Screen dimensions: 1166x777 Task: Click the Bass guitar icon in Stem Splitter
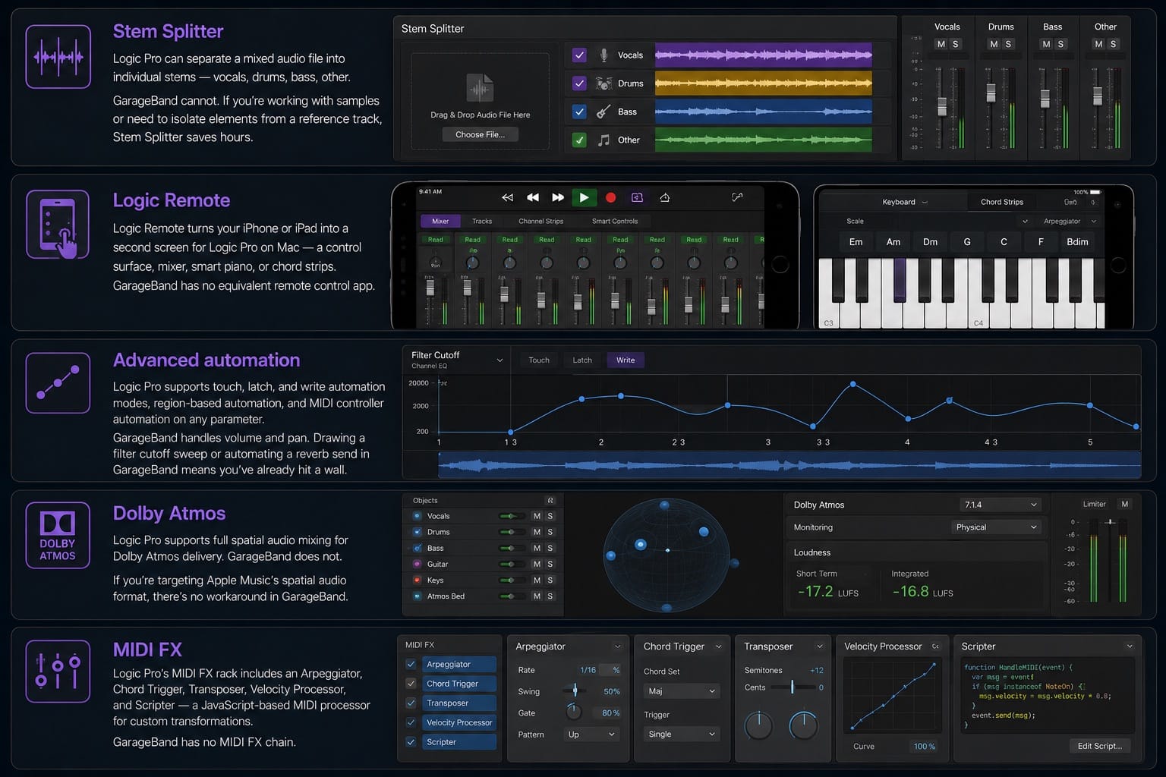click(x=603, y=112)
